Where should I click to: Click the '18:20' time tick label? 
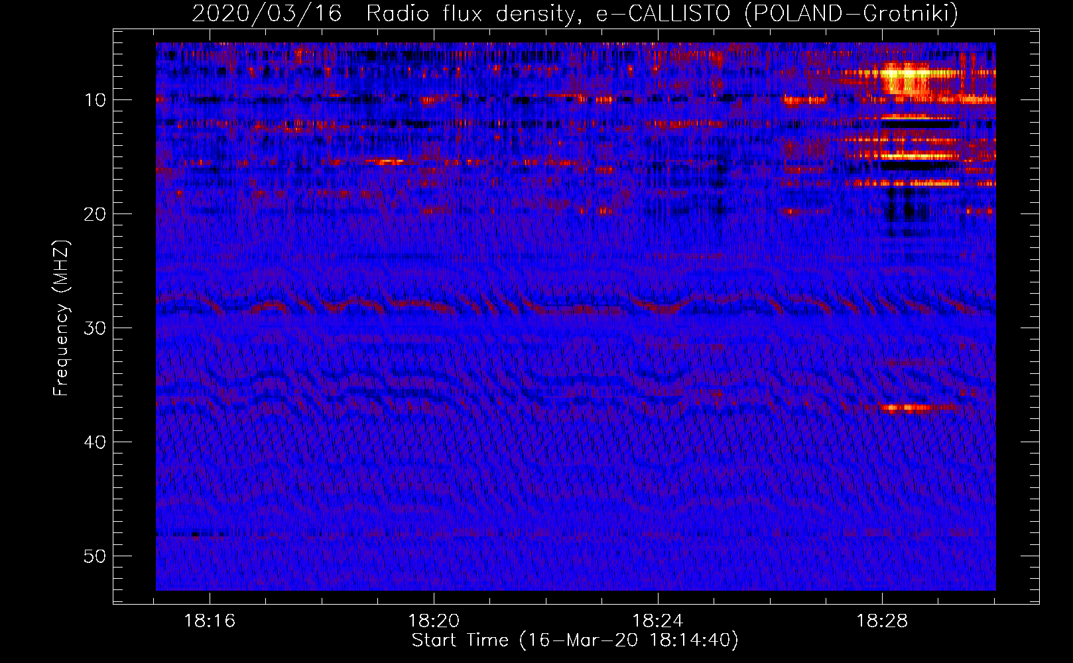434,621
